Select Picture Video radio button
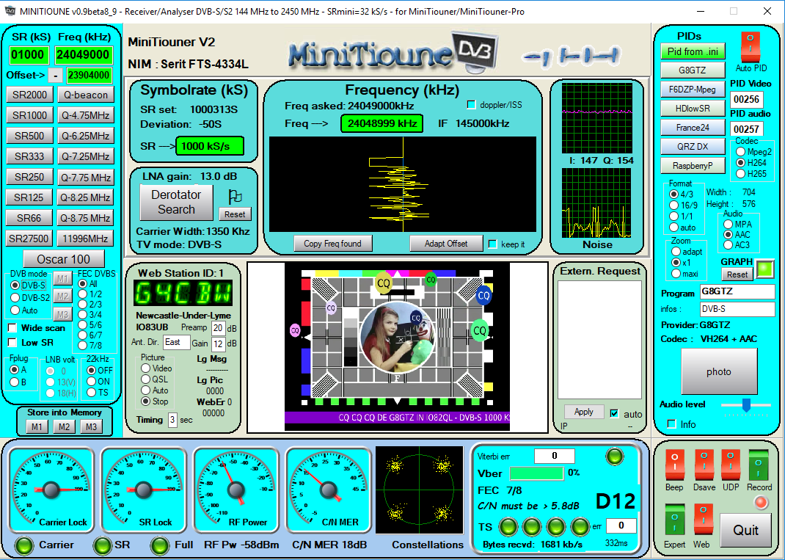 pyautogui.click(x=146, y=368)
